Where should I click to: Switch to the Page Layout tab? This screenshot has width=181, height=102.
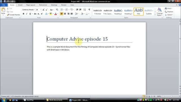[31, 5]
